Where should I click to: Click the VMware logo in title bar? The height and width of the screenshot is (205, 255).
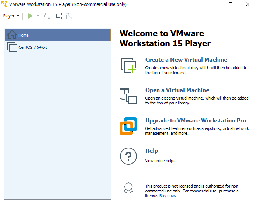tap(4, 4)
